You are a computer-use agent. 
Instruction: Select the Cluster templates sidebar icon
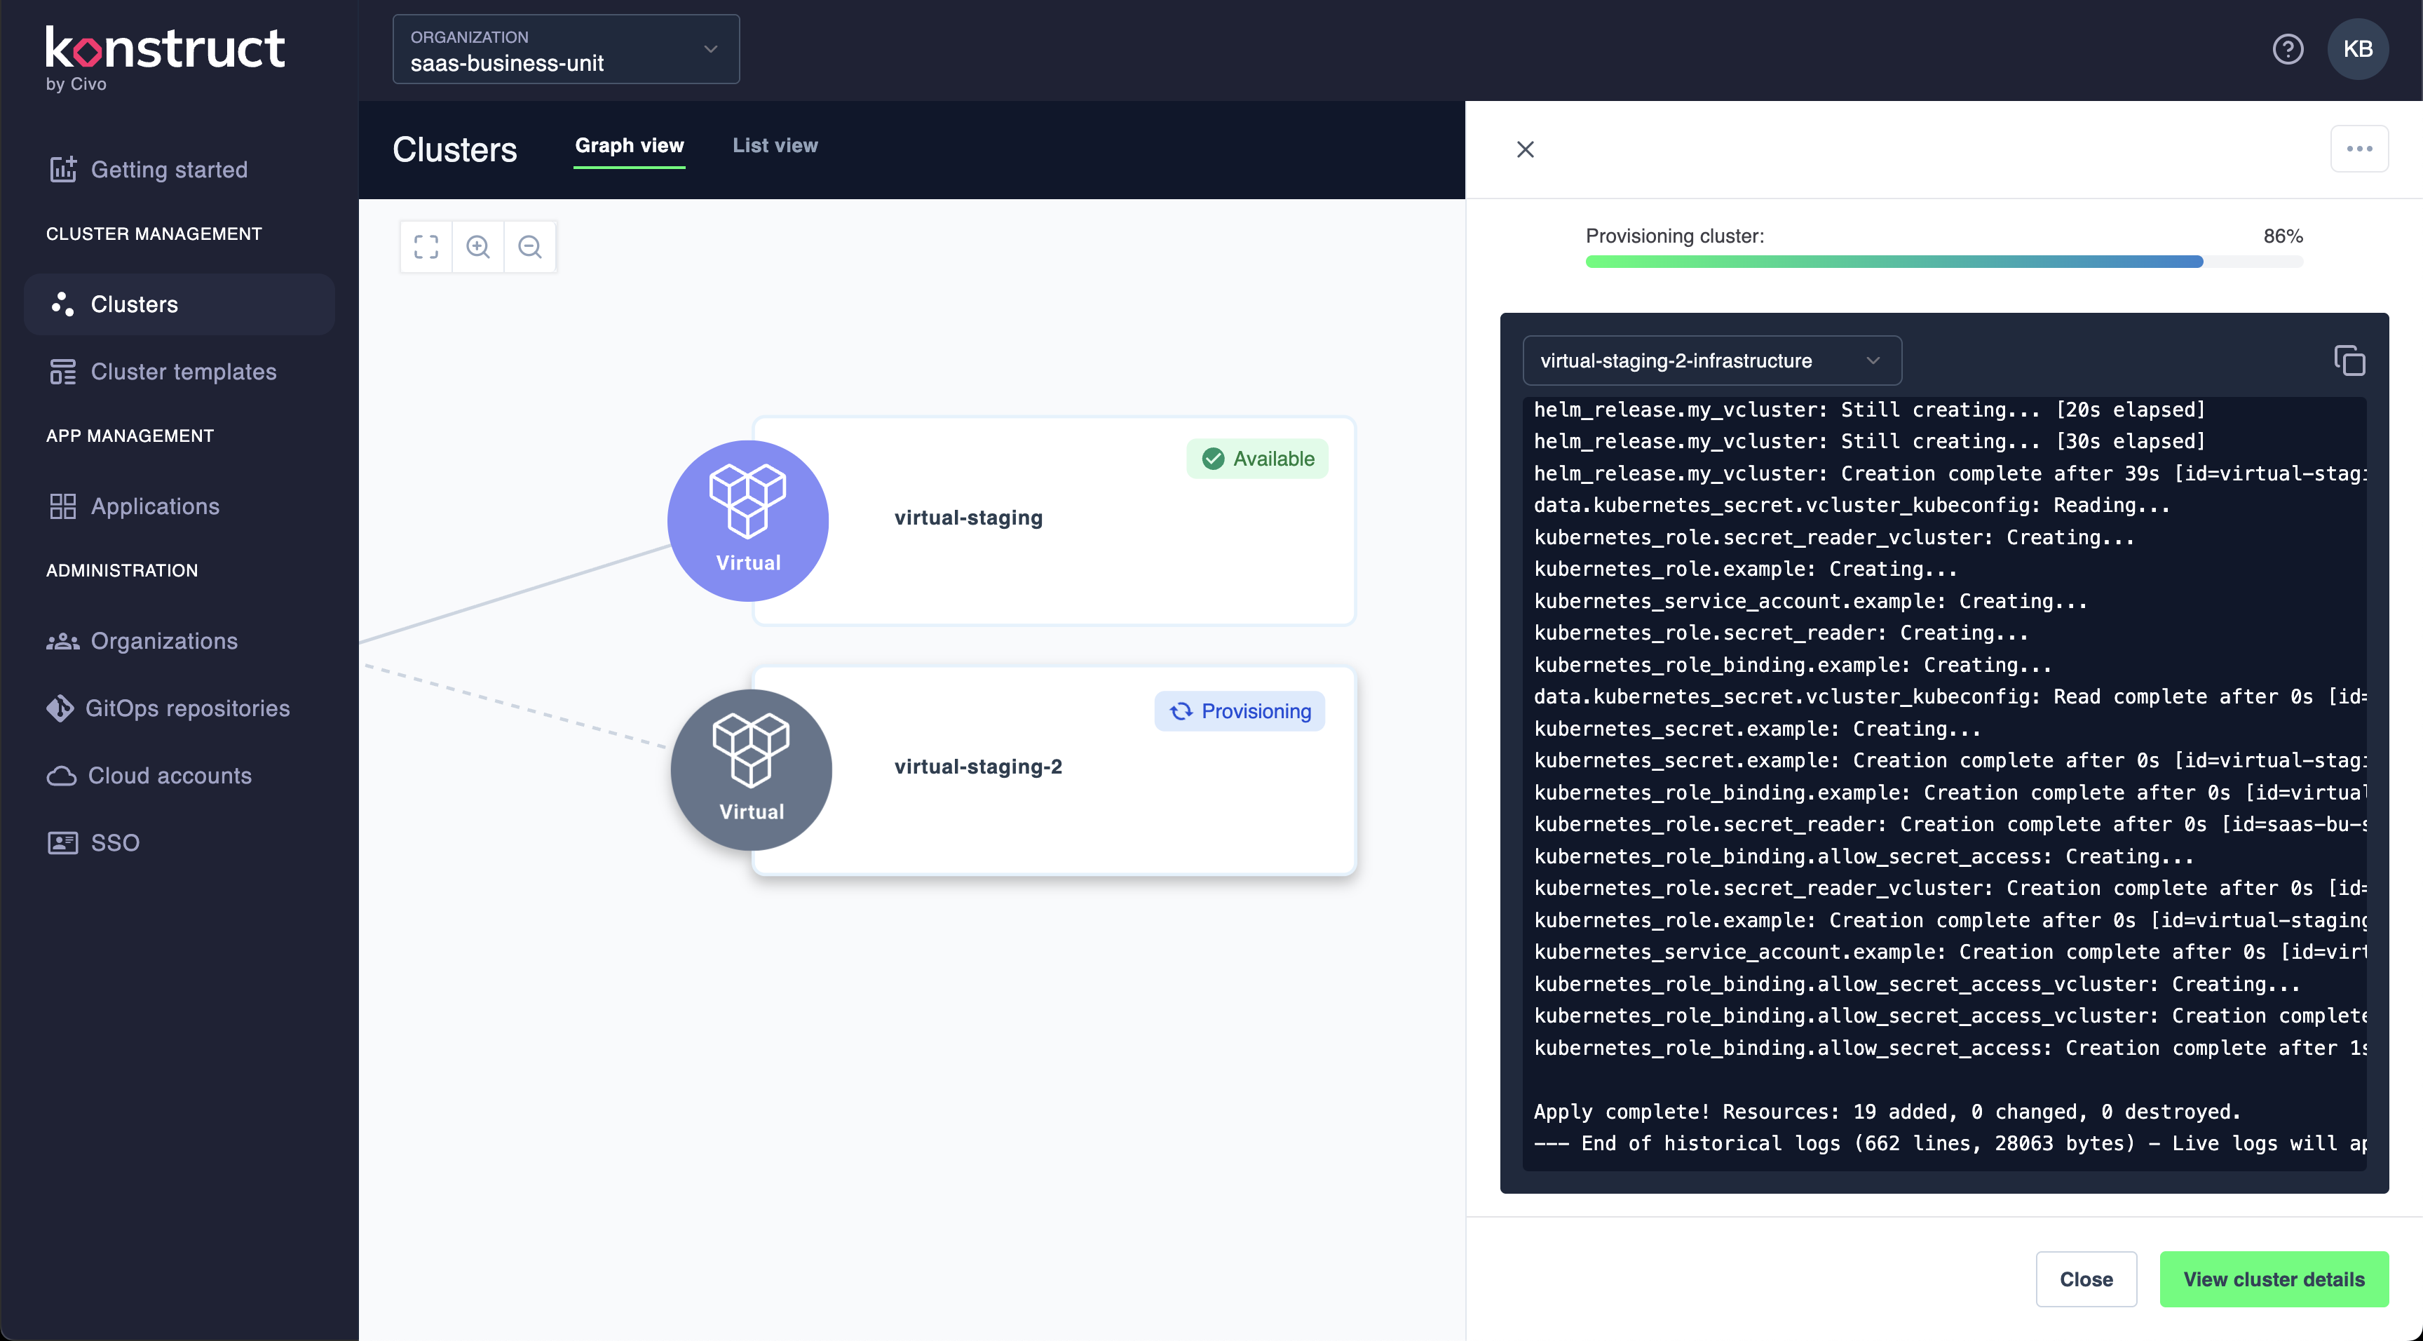pos(62,372)
